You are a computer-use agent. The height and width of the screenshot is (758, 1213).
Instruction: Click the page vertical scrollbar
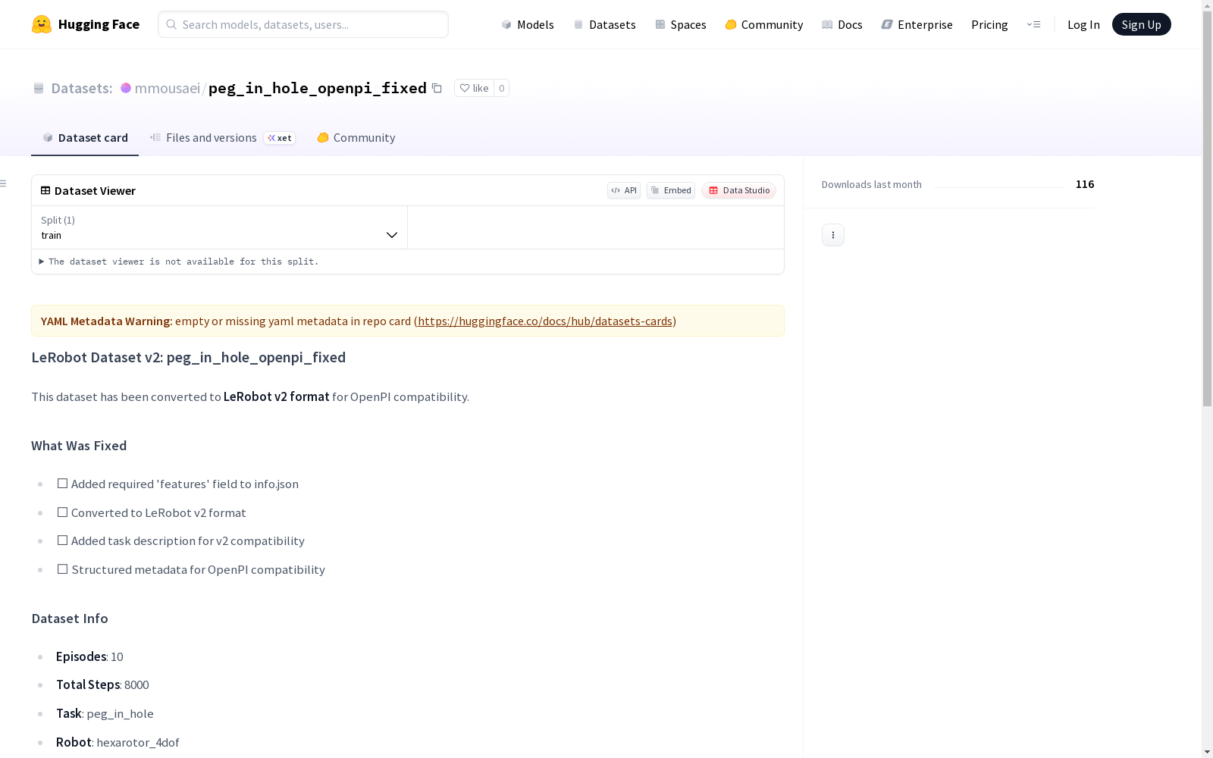tap(1207, 209)
